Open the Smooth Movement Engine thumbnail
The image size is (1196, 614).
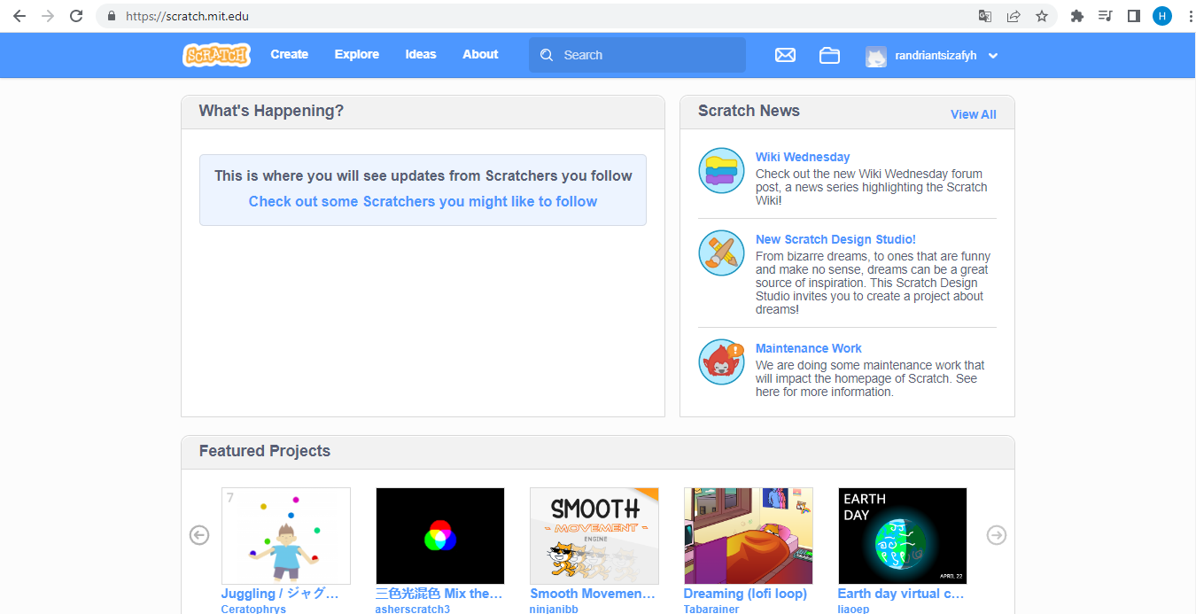(594, 536)
